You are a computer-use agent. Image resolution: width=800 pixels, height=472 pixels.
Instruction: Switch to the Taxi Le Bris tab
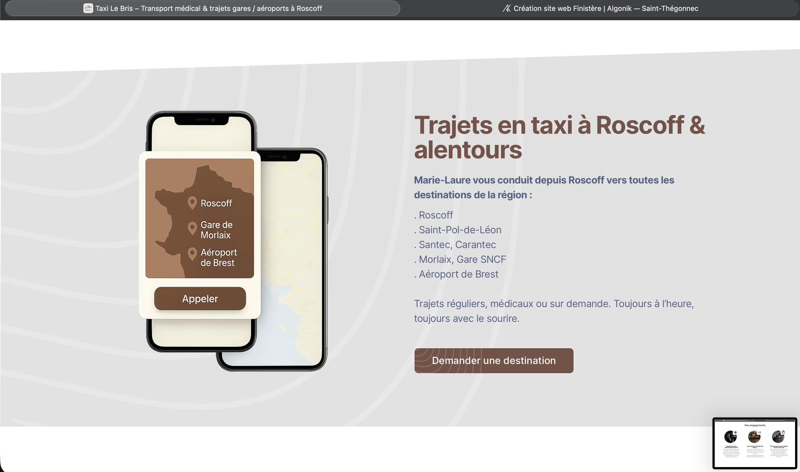tap(203, 8)
